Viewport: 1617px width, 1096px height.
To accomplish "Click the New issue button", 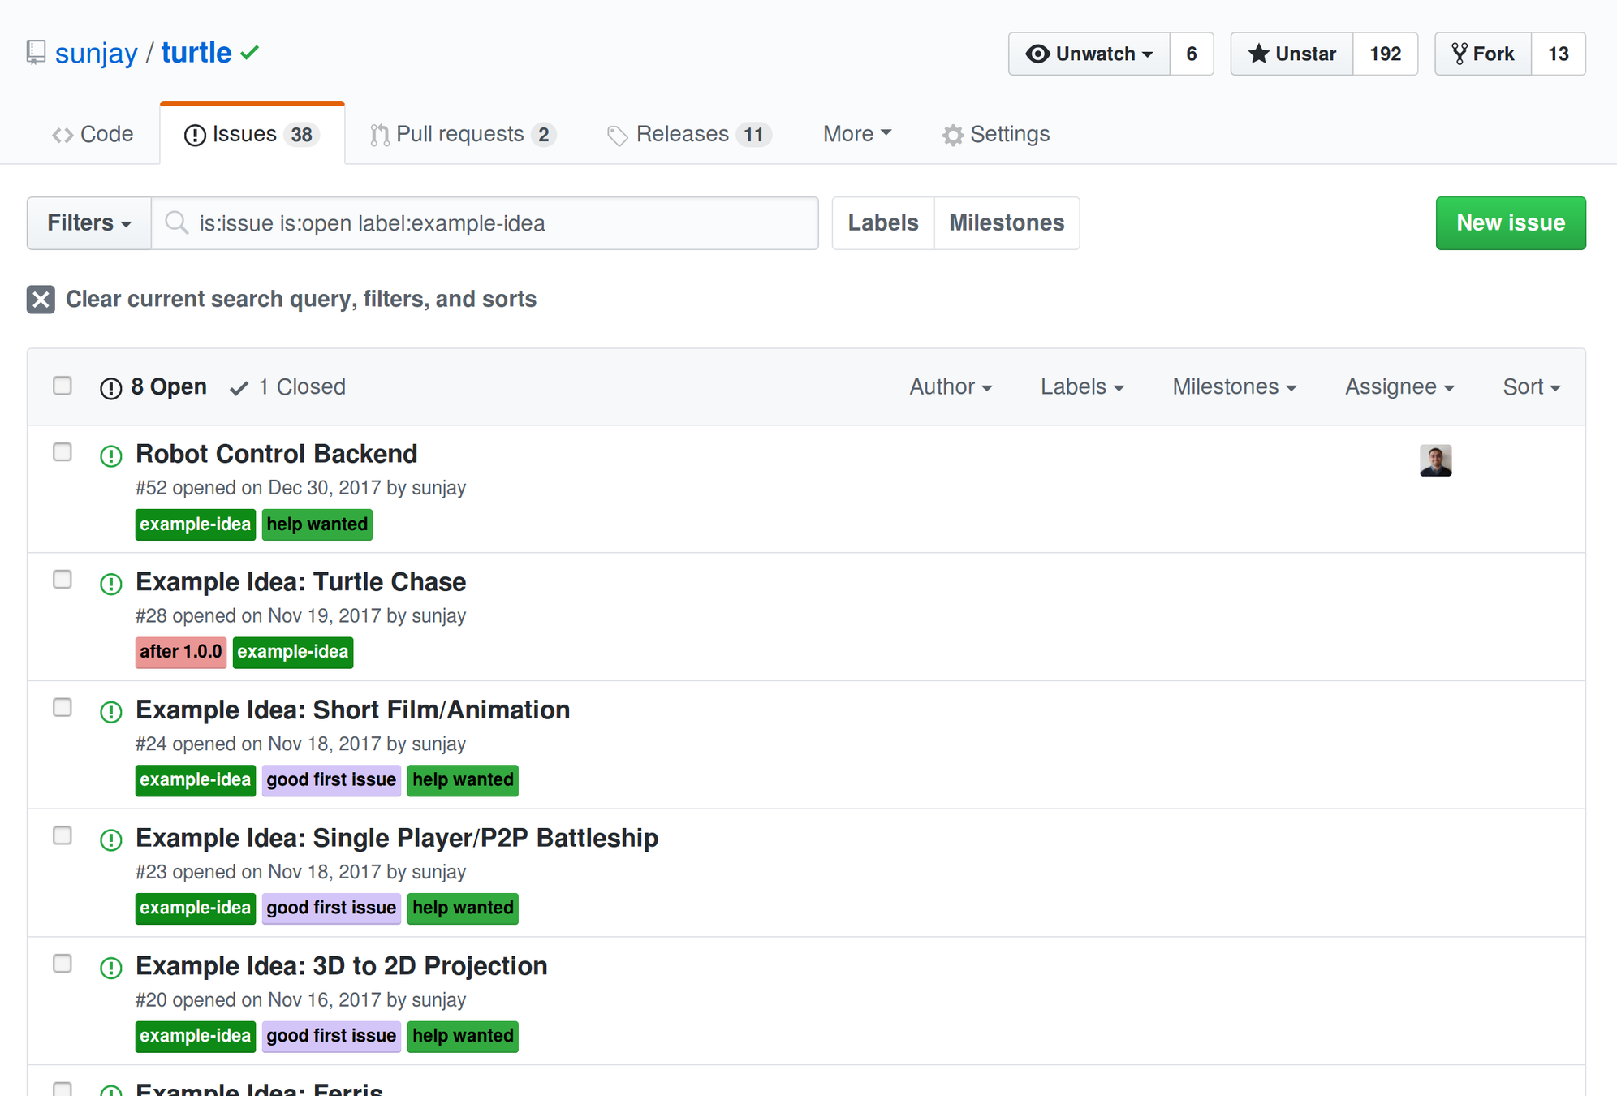I will point(1510,223).
